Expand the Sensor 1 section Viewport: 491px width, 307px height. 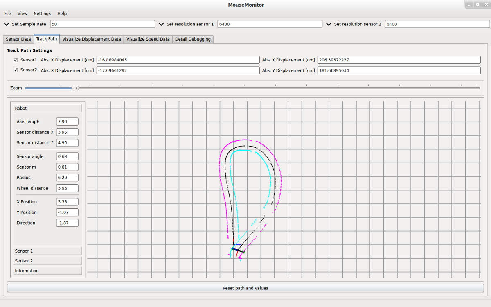47,251
